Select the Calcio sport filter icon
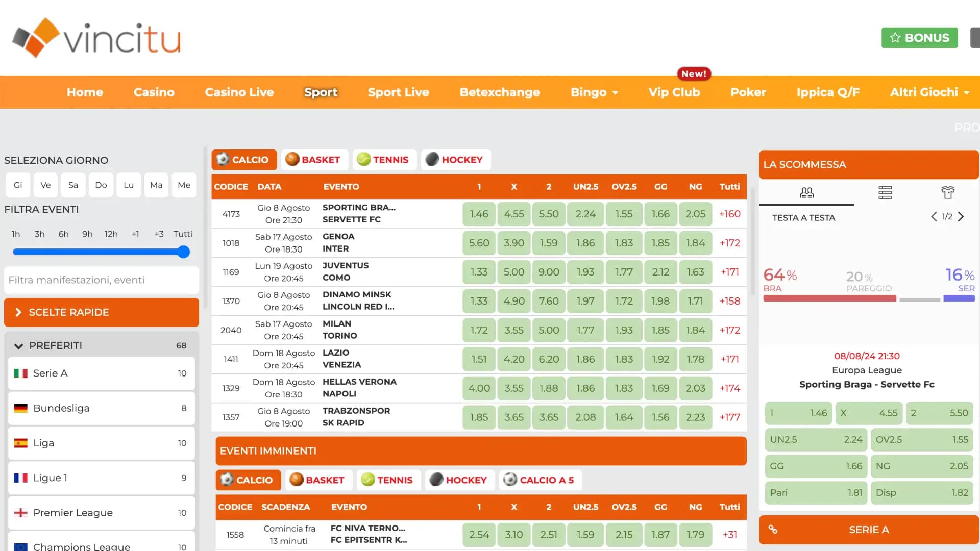The width and height of the screenshot is (980, 551). (224, 160)
